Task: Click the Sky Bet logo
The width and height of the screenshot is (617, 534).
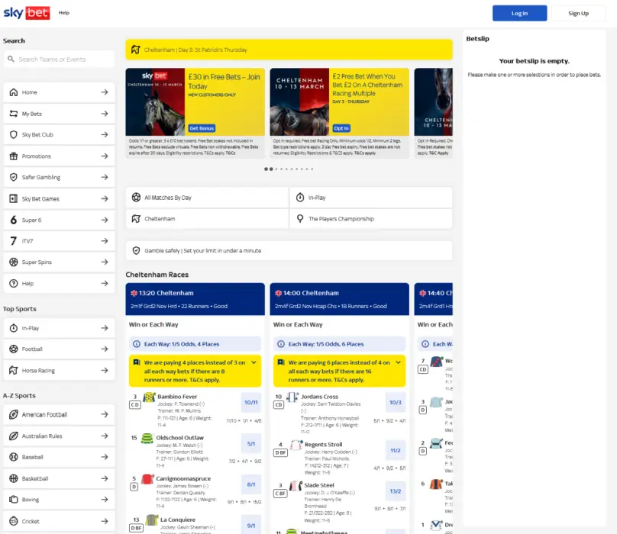Action: [x=26, y=12]
